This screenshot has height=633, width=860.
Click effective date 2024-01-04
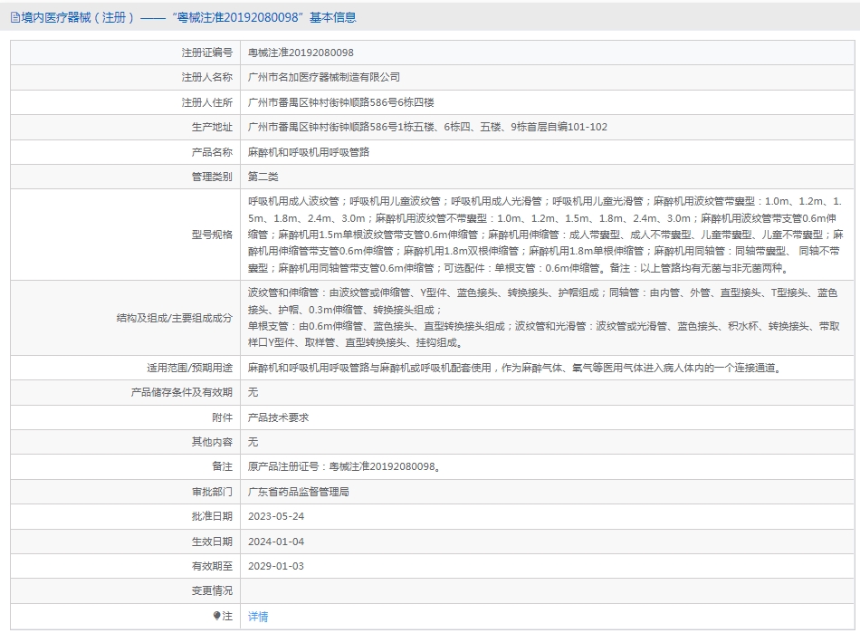coord(276,542)
